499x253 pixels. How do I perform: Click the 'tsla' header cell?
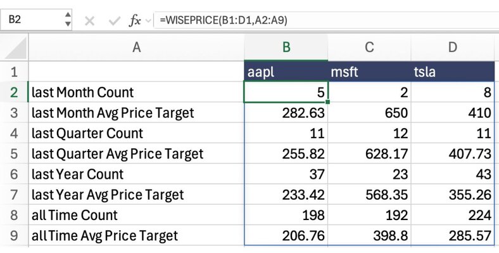point(453,72)
